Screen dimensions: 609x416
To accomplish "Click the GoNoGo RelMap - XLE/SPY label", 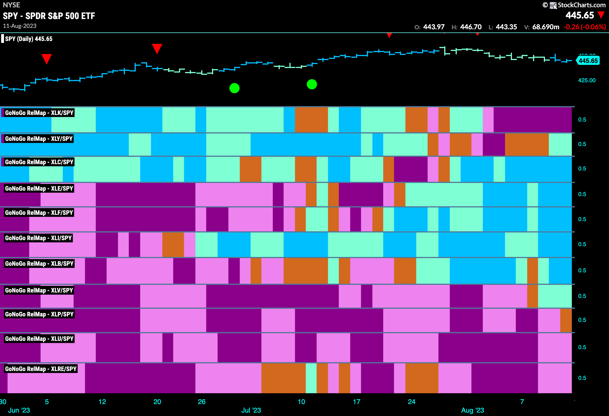I will coord(39,188).
